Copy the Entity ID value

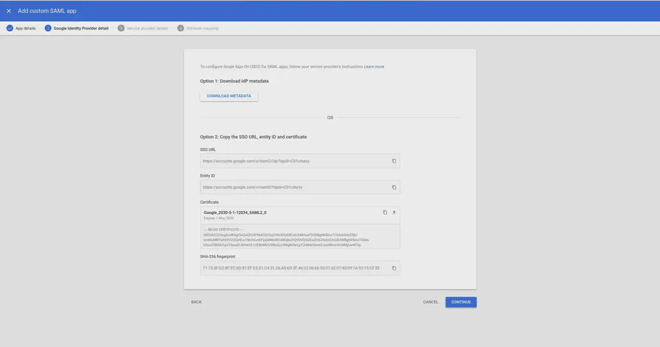394,188
